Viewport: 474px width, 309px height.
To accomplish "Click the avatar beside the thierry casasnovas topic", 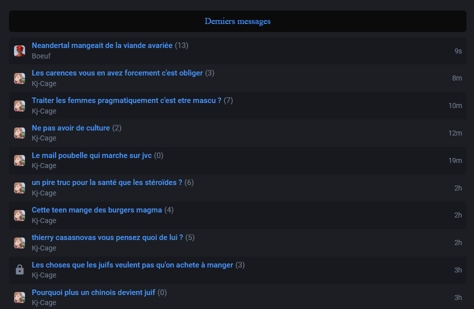I will [x=20, y=243].
